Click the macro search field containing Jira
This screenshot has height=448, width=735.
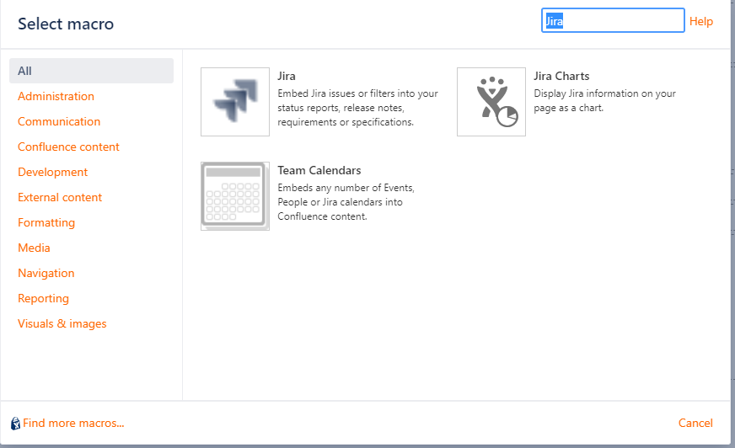(x=613, y=20)
